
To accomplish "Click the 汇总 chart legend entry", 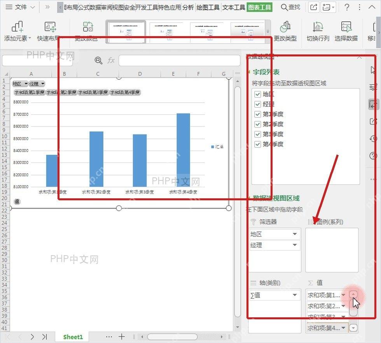I will click(217, 147).
